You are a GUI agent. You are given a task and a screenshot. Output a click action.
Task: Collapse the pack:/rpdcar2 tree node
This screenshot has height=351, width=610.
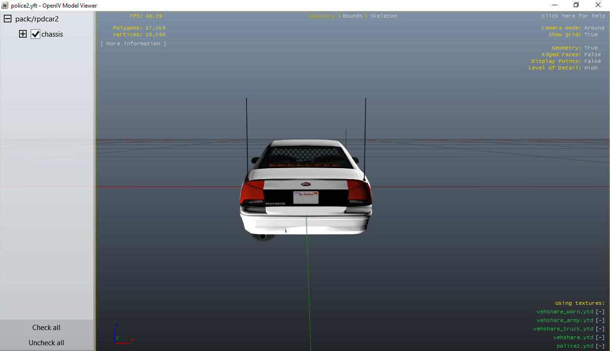pyautogui.click(x=8, y=19)
